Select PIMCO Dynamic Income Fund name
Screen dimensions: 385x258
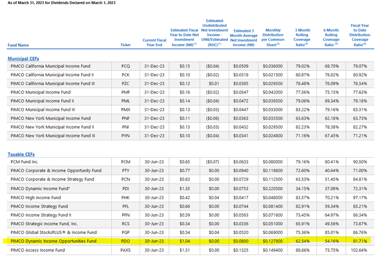coord(40,188)
